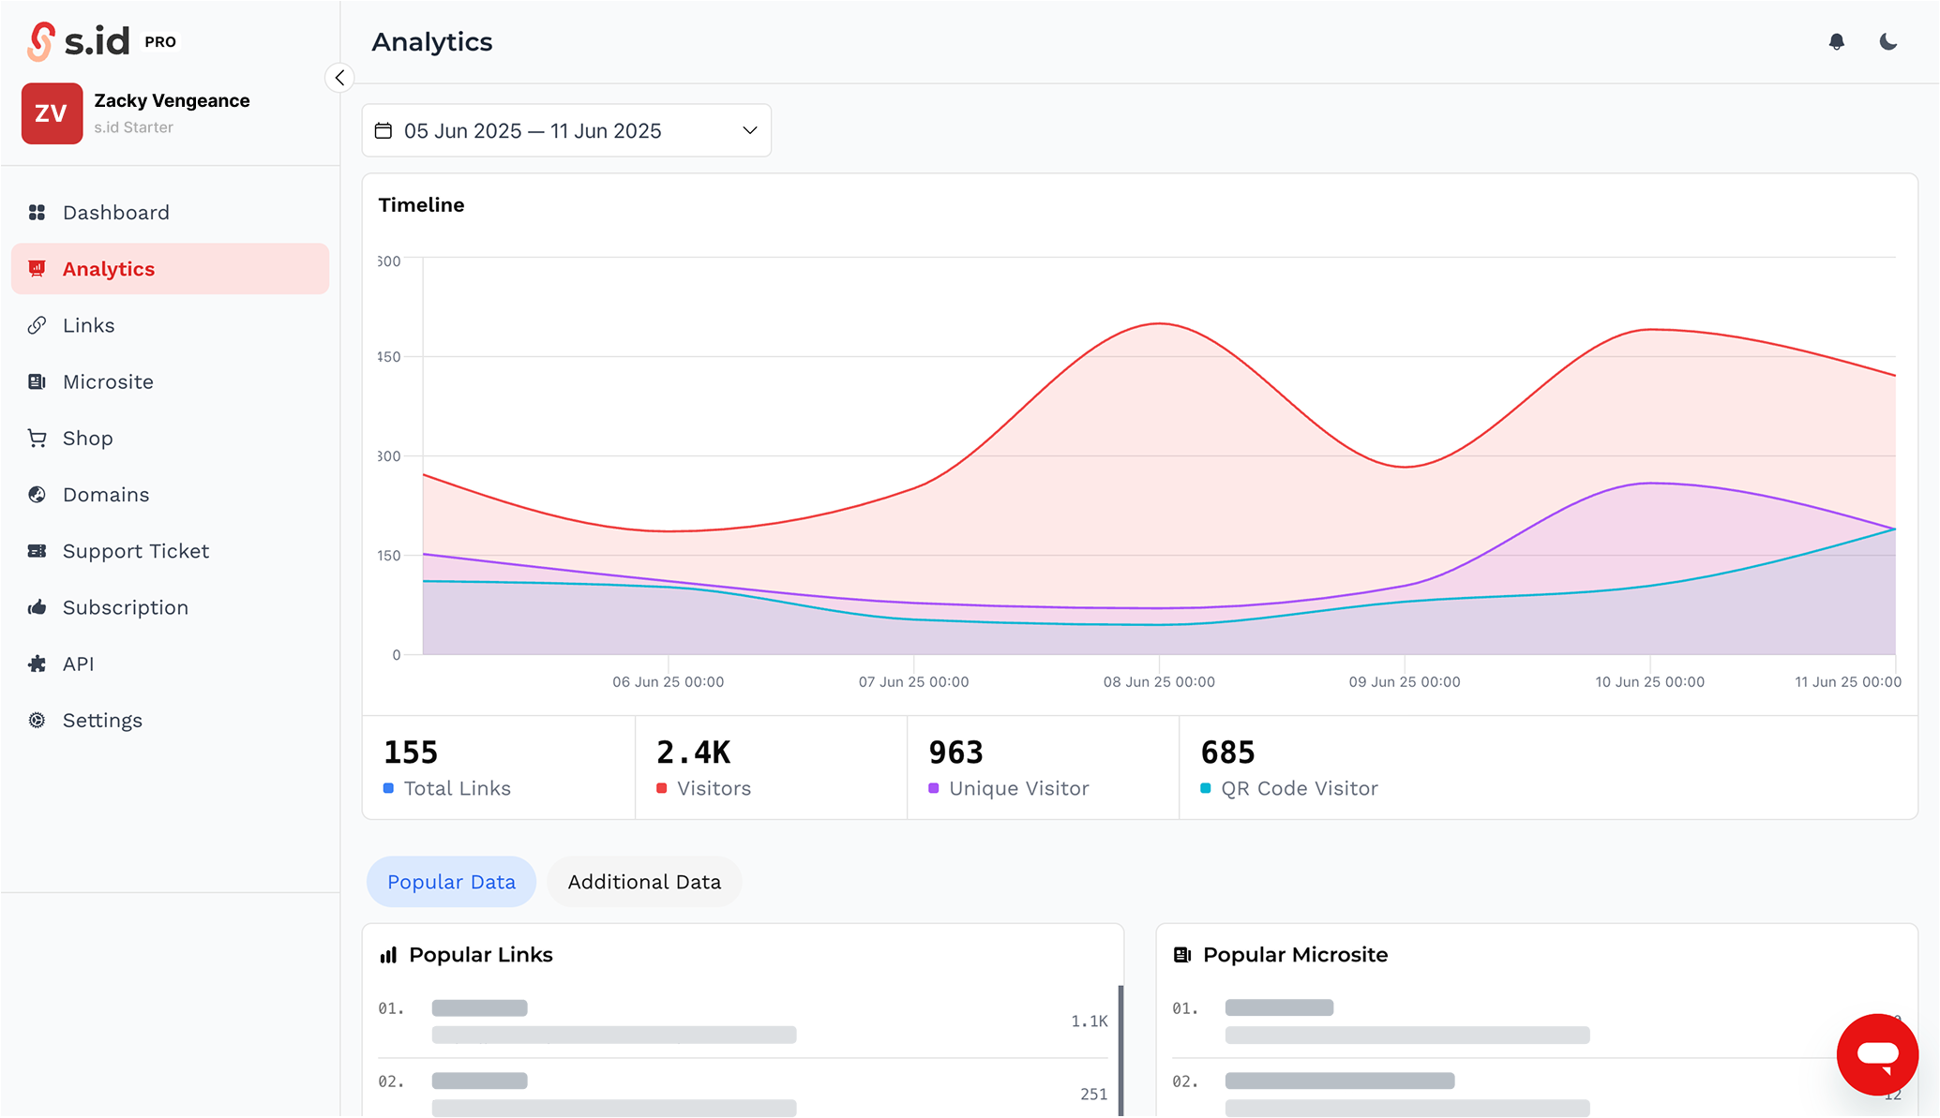Toggle the QR Code Visitor legend
This screenshot has width=1940, height=1118.
[x=1206, y=788]
